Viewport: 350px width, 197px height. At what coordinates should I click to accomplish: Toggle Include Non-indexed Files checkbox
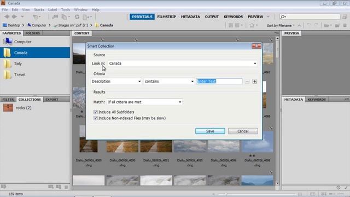[96, 118]
